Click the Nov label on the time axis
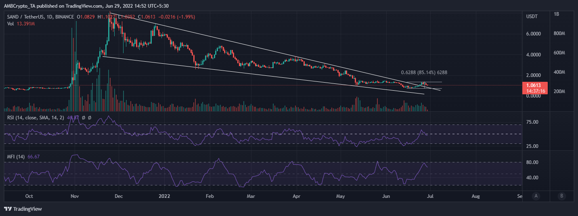Viewport: 578px width, 216px height. tap(75, 196)
